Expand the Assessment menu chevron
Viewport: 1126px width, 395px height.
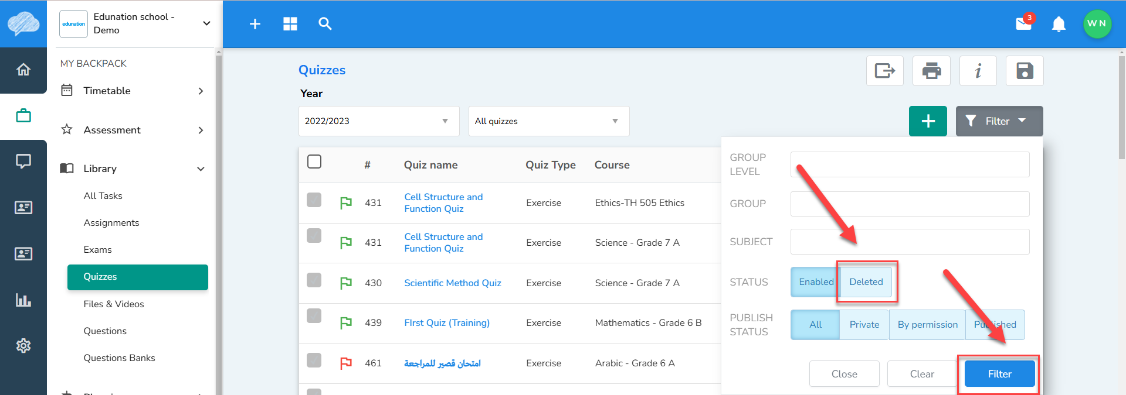tap(201, 130)
